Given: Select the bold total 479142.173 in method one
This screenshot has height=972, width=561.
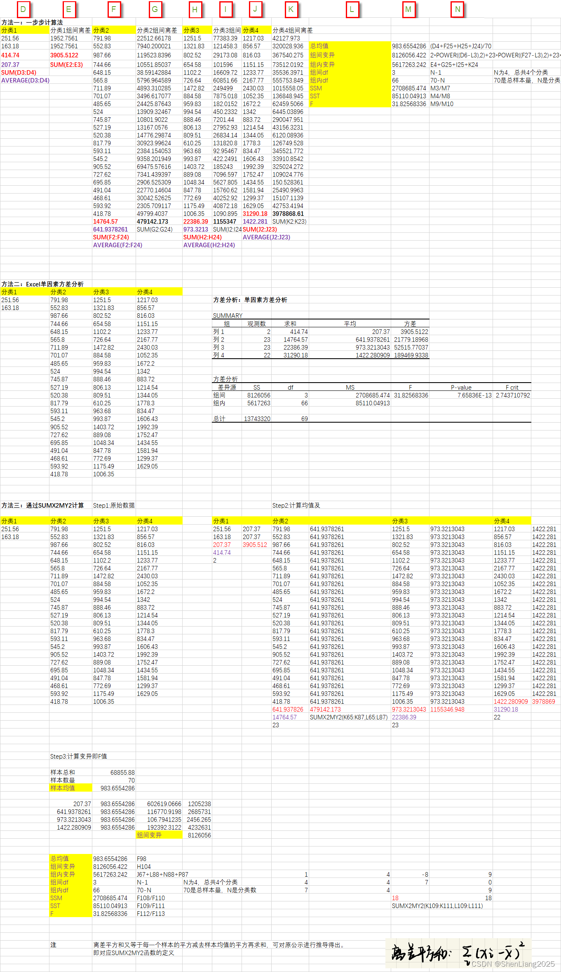Looking at the screenshot, I should [153, 221].
